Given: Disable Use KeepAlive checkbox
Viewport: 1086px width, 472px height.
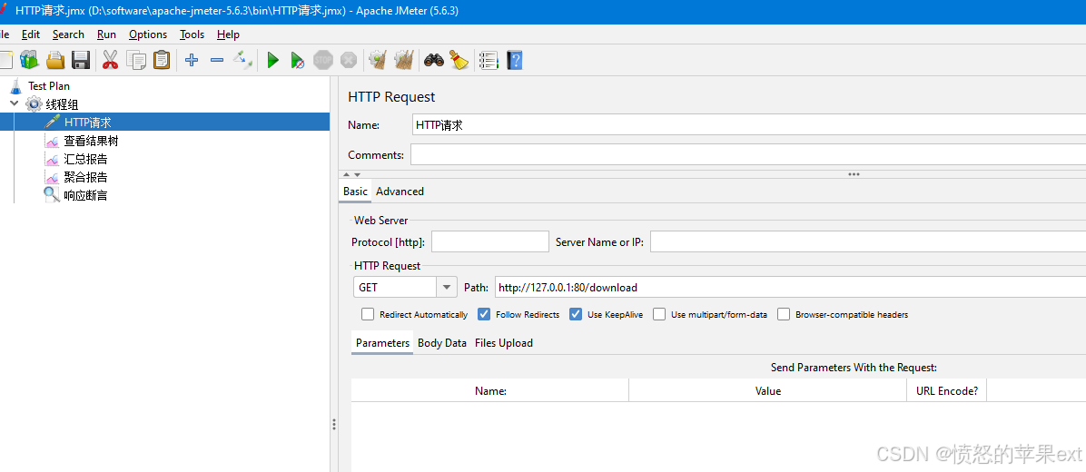Looking at the screenshot, I should [576, 314].
